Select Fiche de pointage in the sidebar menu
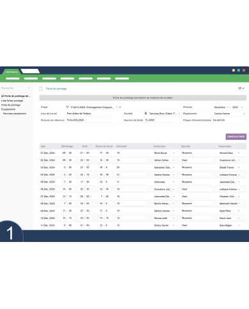Image resolution: width=249 pixels, height=309 pixels. tap(11, 105)
